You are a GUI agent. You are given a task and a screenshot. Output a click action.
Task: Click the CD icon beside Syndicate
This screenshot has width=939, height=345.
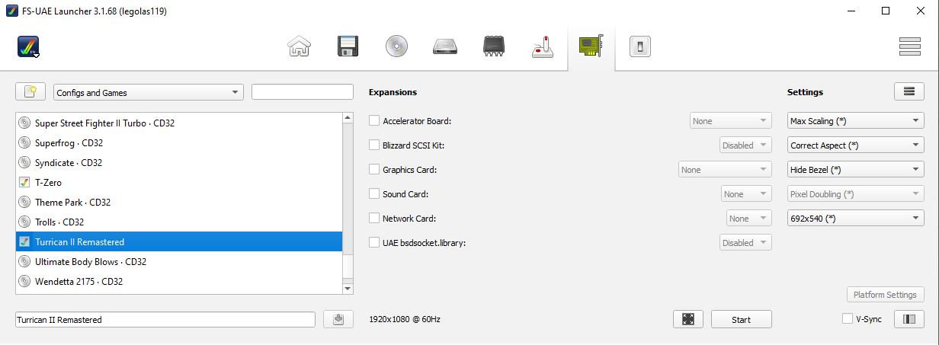pos(24,162)
